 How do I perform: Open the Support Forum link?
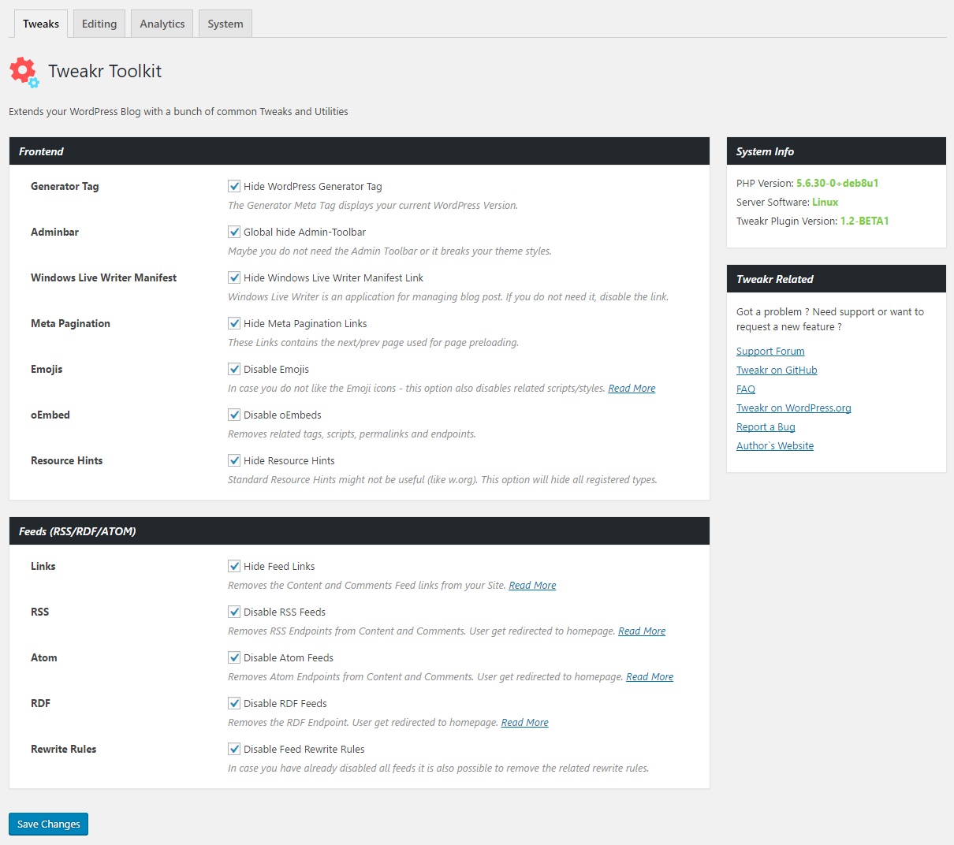pos(770,352)
